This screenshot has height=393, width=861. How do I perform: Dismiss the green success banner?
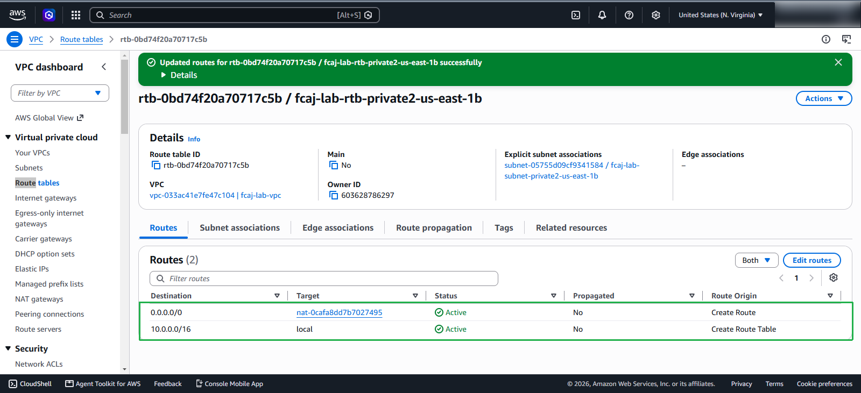(838, 62)
